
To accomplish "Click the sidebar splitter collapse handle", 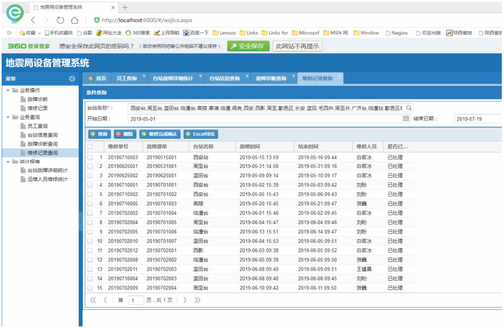I will pos(80,222).
